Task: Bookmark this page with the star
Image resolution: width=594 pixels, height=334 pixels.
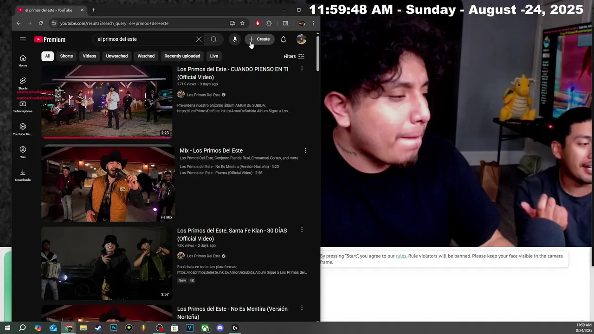Action: (x=242, y=23)
